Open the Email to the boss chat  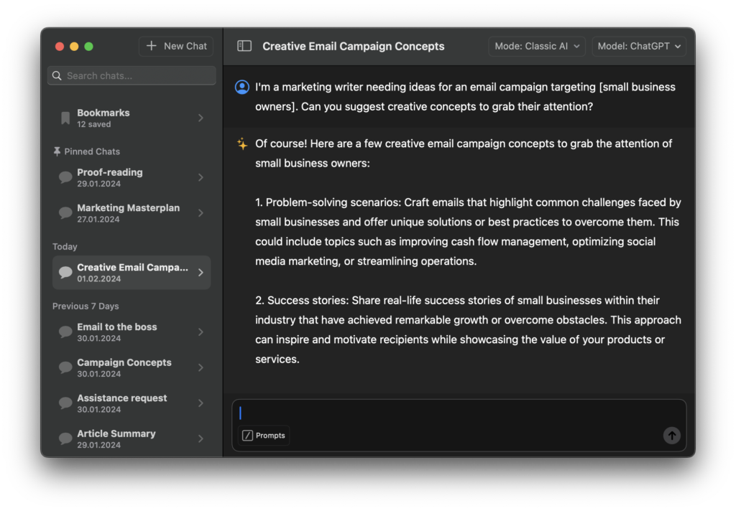coord(132,332)
